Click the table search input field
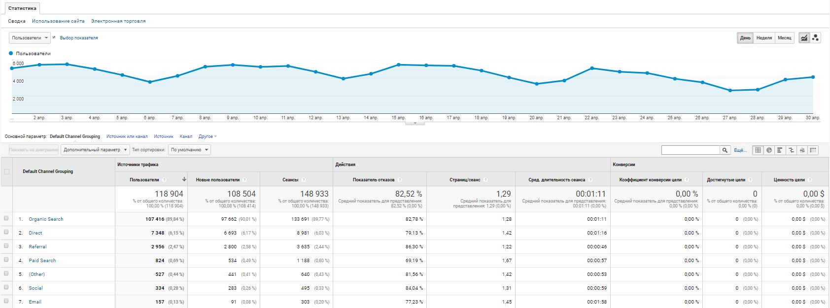 pyautogui.click(x=691, y=150)
